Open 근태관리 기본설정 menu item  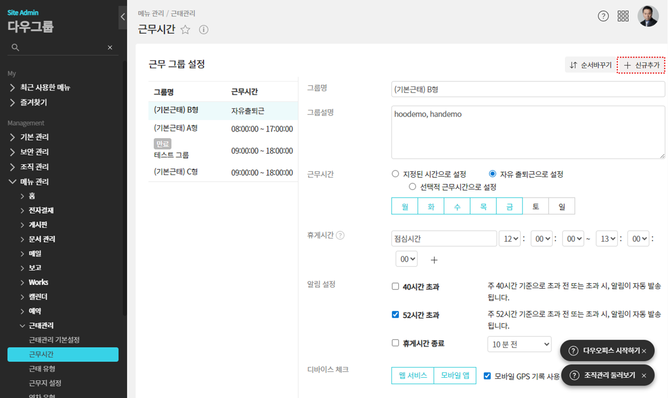[54, 340]
